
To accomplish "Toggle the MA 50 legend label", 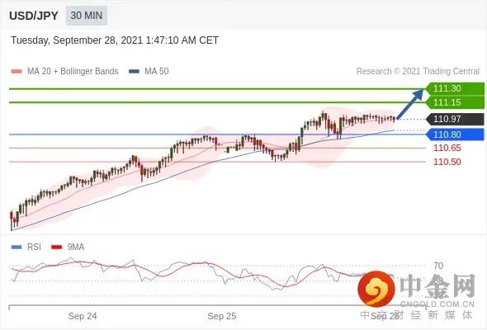I will pyautogui.click(x=157, y=71).
